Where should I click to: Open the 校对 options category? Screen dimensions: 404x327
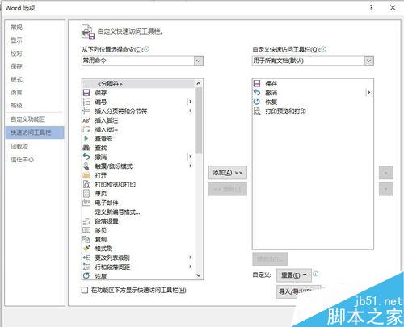point(16,53)
